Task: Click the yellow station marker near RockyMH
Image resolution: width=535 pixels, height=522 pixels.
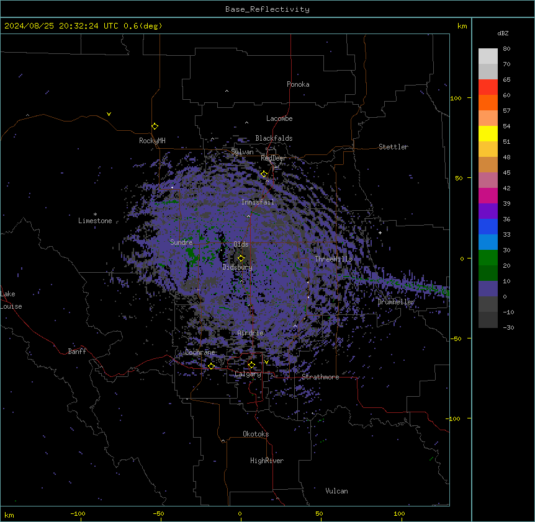Action: pos(155,126)
